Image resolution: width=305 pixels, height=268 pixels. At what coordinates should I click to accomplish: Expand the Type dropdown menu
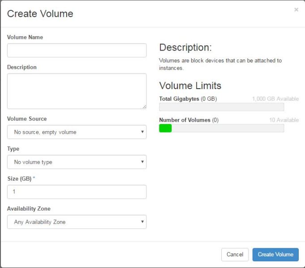pyautogui.click(x=77, y=162)
